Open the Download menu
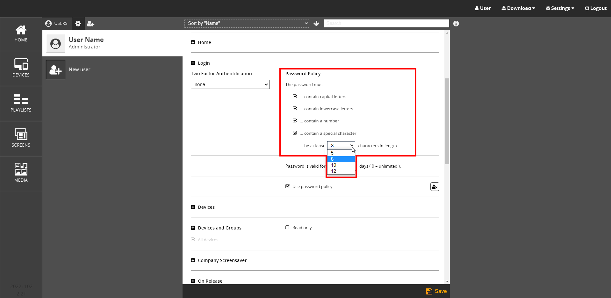The height and width of the screenshot is (298, 611). [x=518, y=8]
